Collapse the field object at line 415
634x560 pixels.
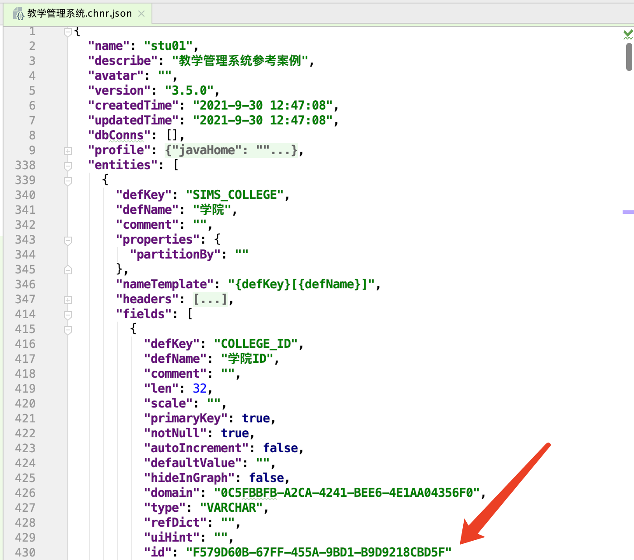[x=68, y=330]
